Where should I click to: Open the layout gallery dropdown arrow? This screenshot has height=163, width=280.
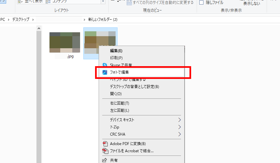pos(103,2)
